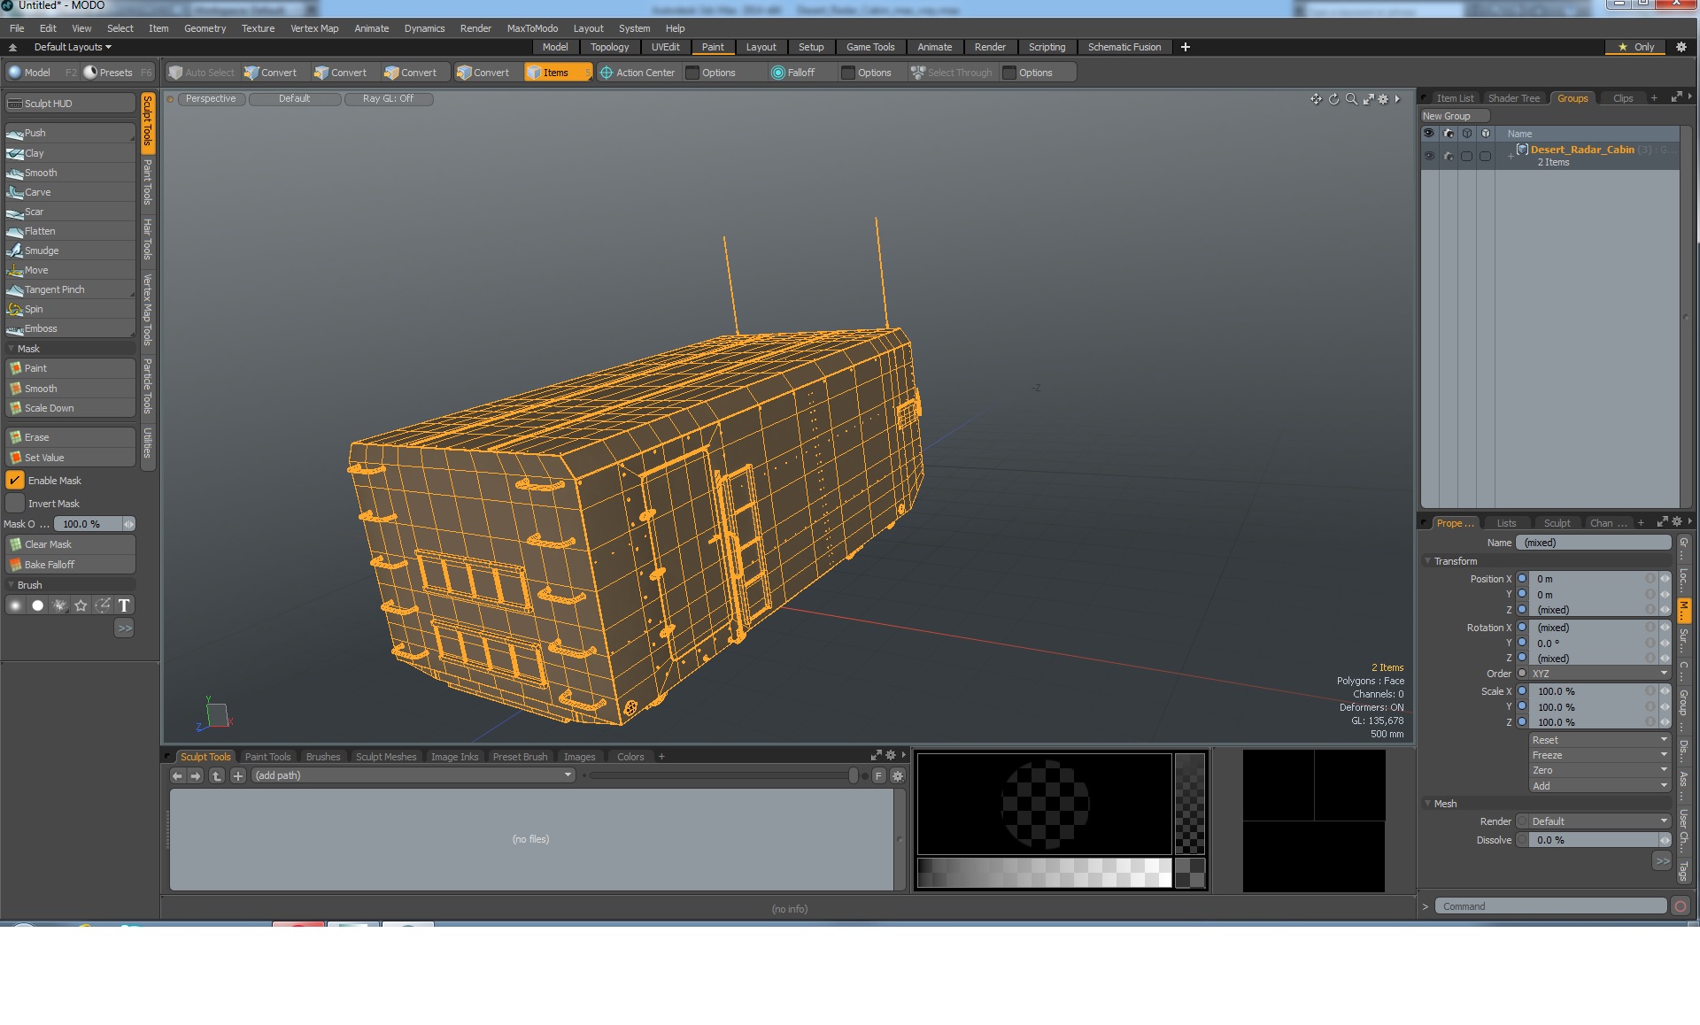Expand the Desert_Radar_Cabin group
This screenshot has height=1025, width=1700.
[x=1511, y=156]
